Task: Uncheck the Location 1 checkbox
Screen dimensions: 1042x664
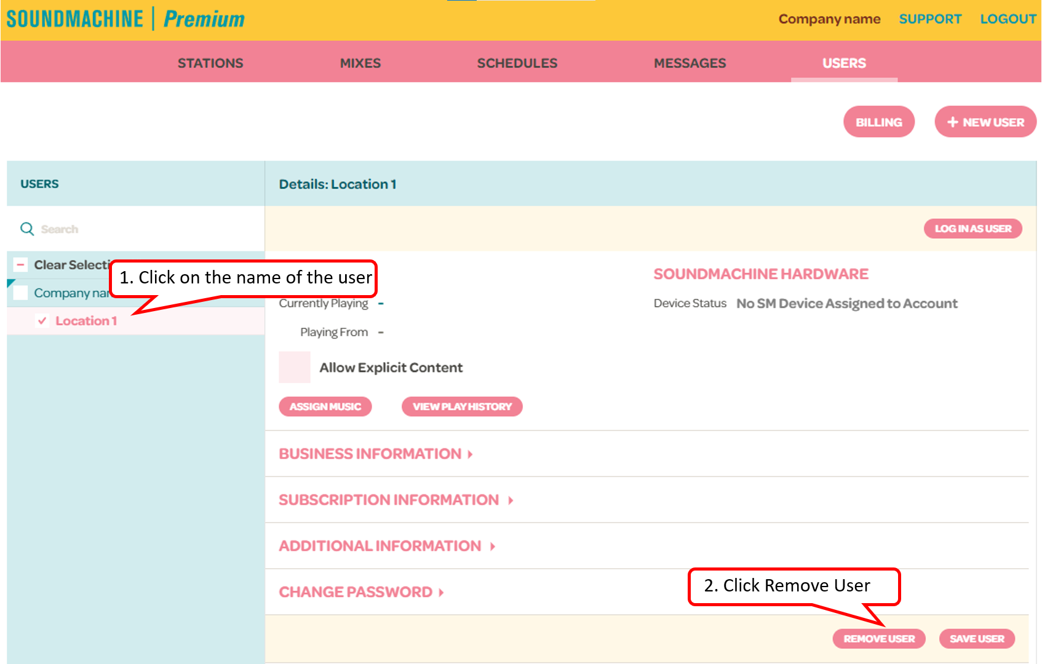Action: click(42, 320)
